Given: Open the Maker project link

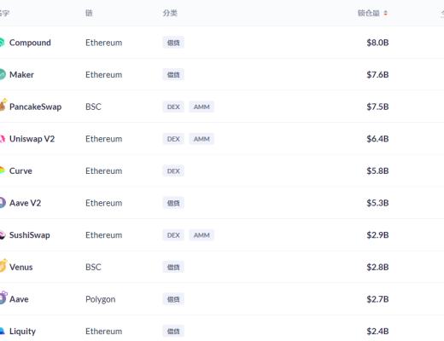Looking at the screenshot, I should coord(21,75).
